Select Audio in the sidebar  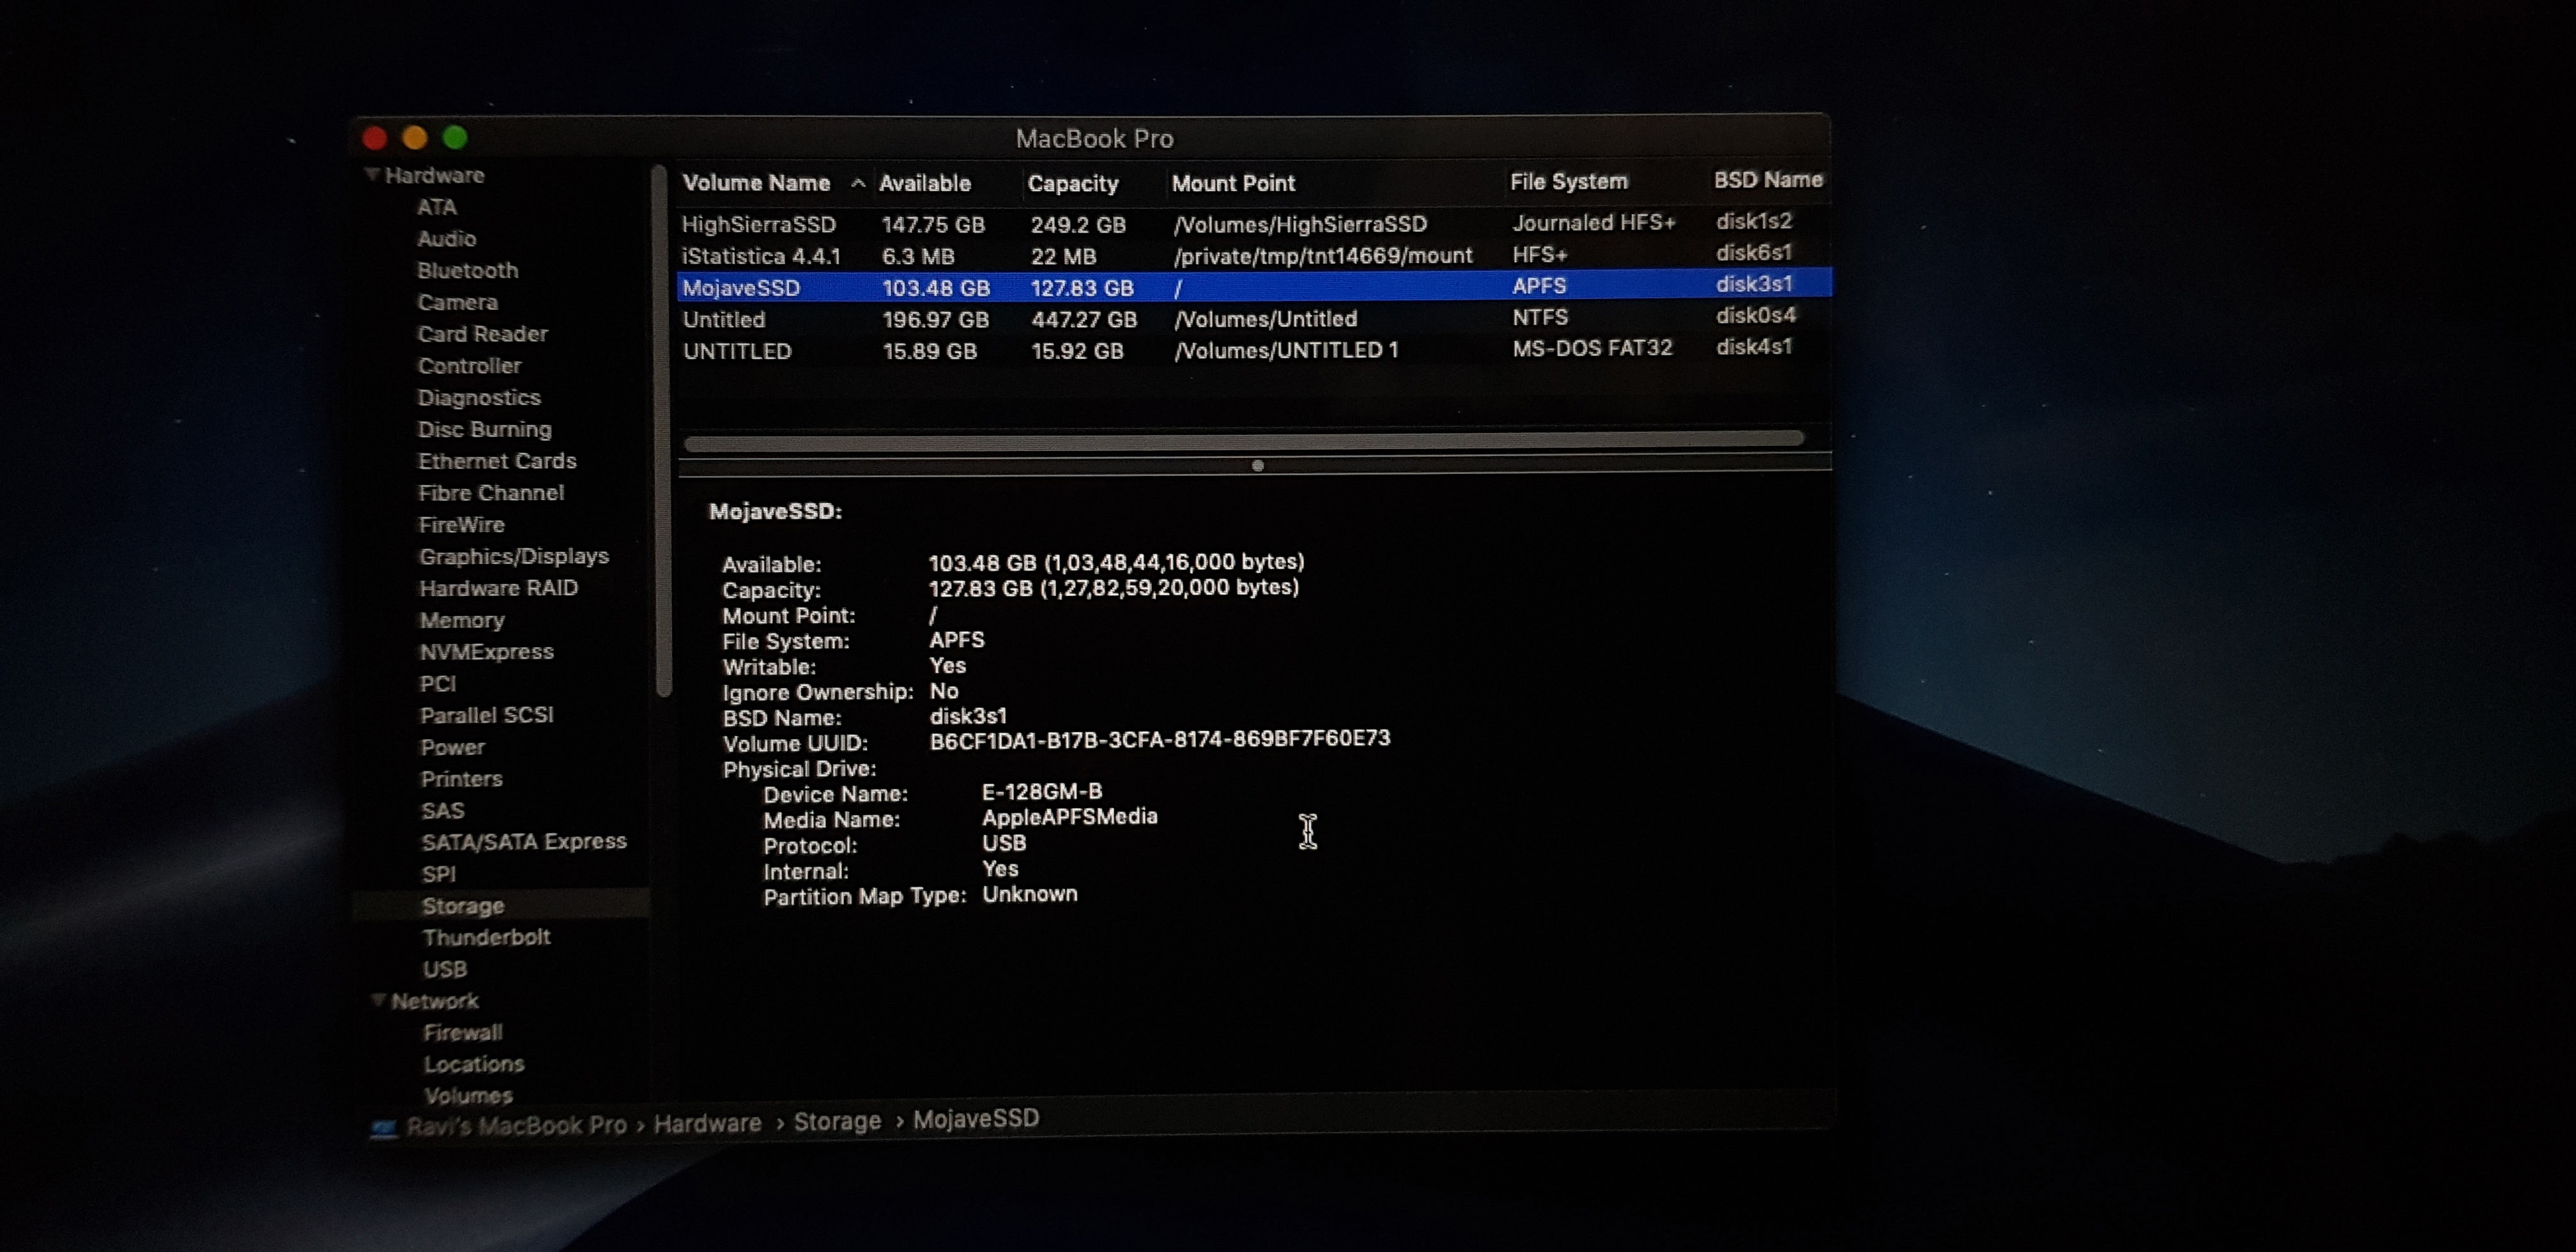446,239
